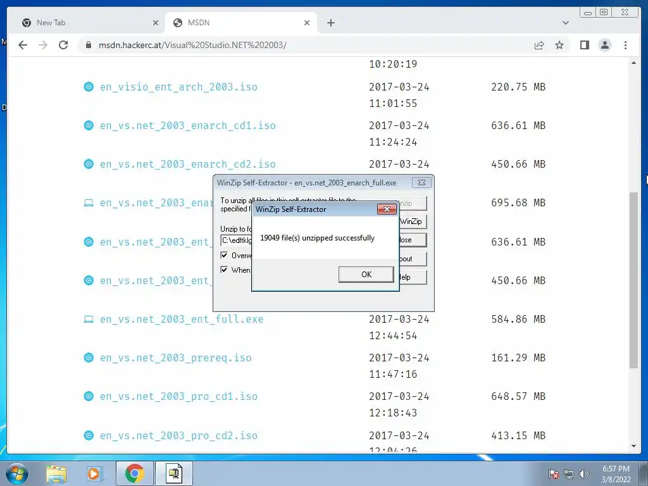This screenshot has height=486, width=648.
Task: Close the New Tab tab
Action: (156, 23)
